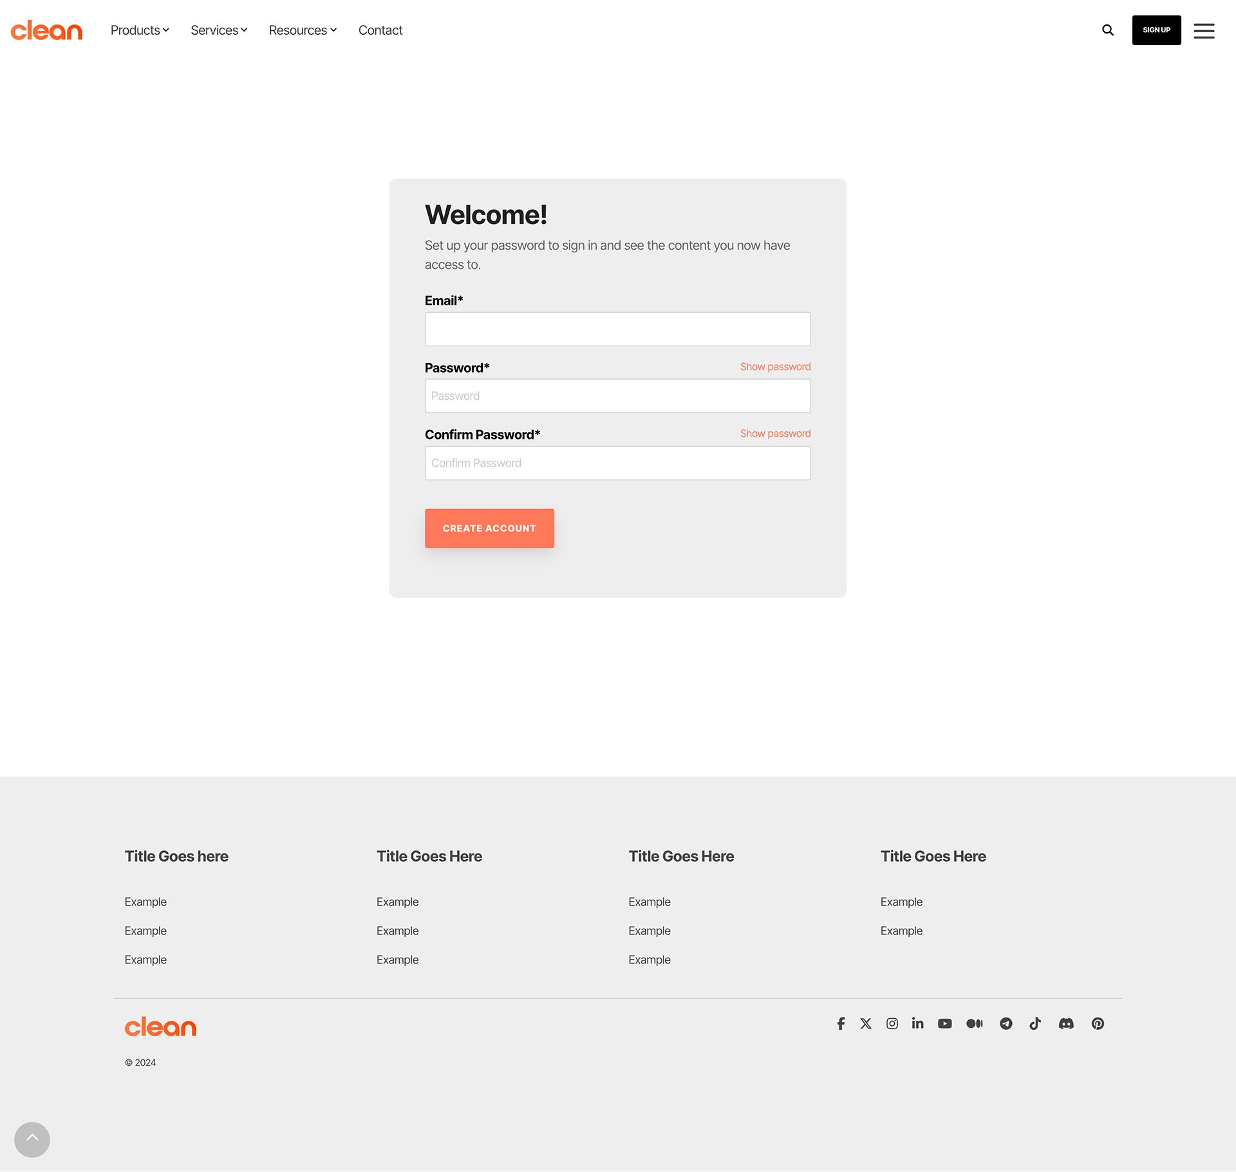Click the Email input field
Screen dimensions: 1236x1172
click(x=618, y=328)
